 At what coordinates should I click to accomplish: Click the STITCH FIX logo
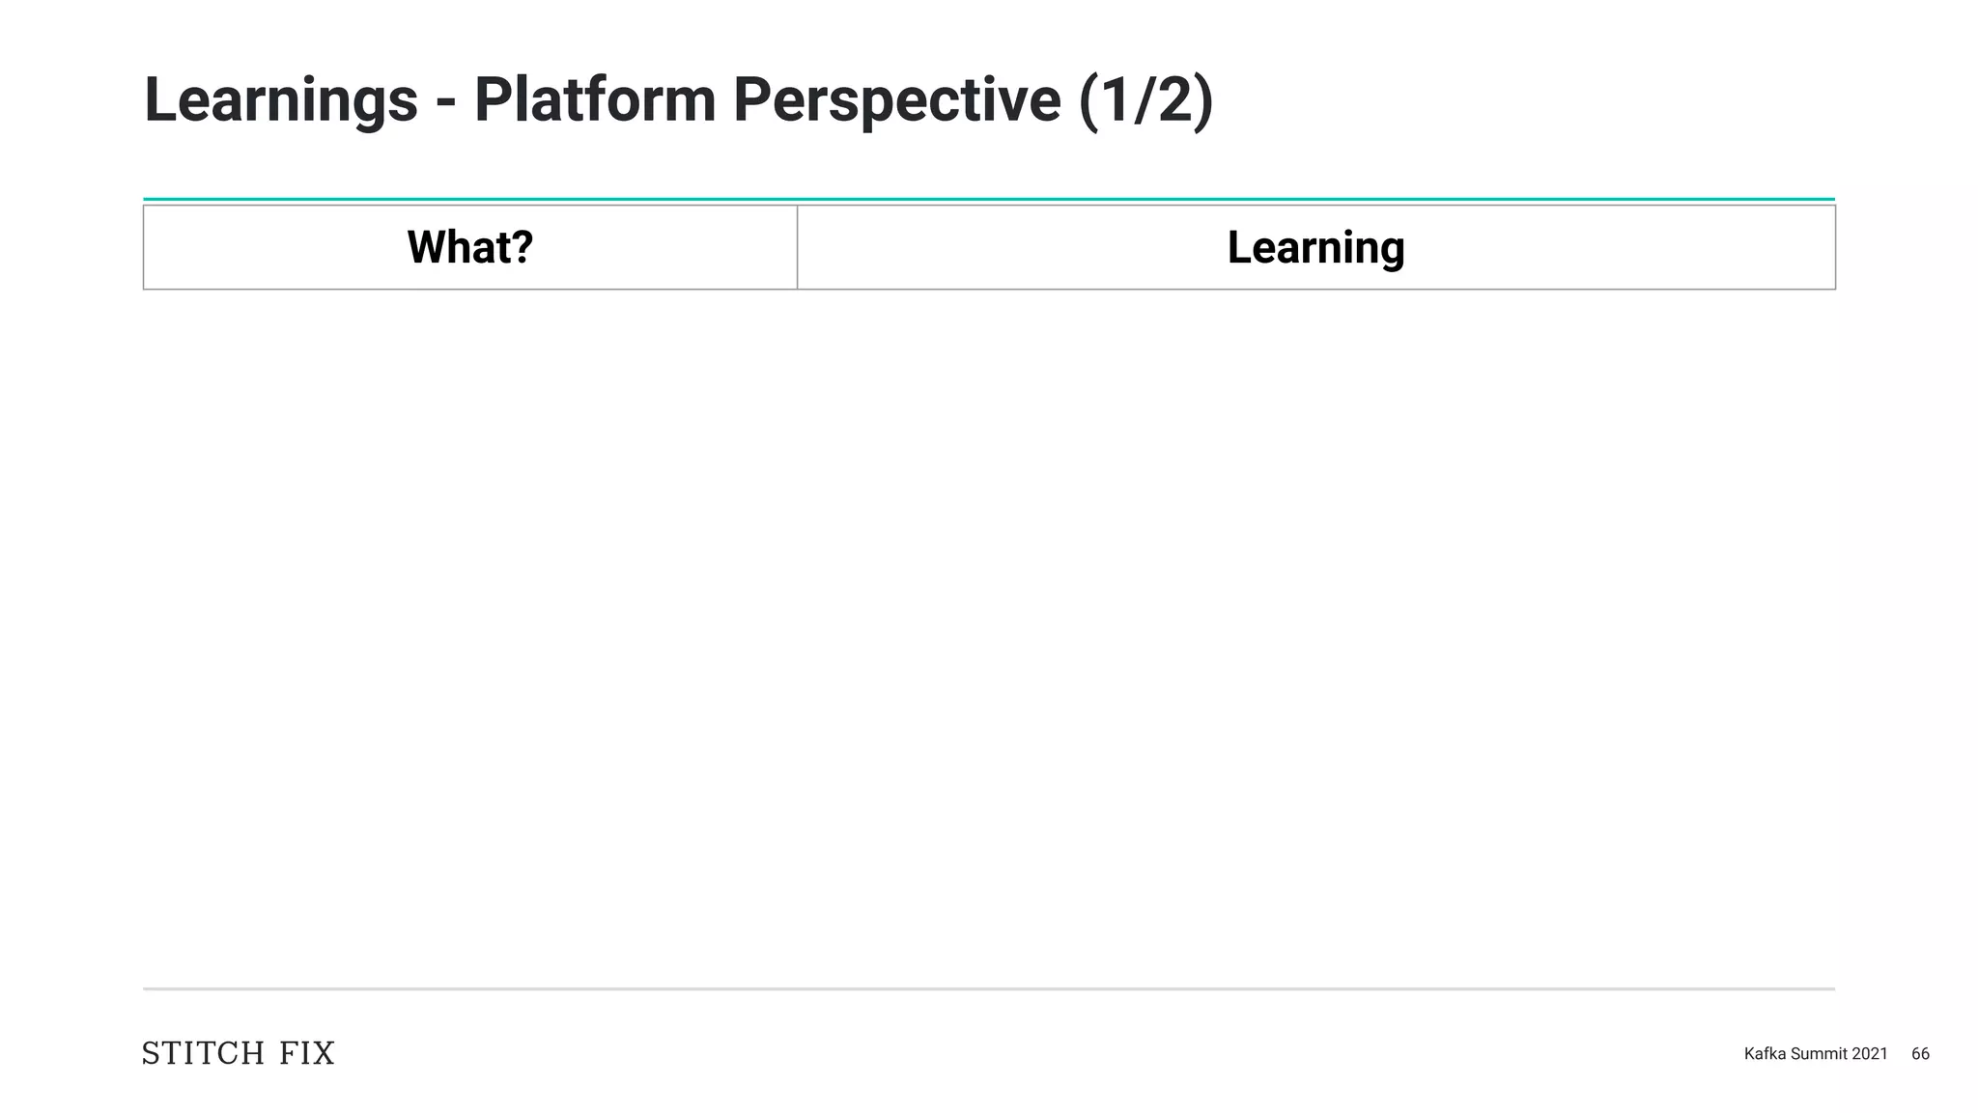point(238,1053)
